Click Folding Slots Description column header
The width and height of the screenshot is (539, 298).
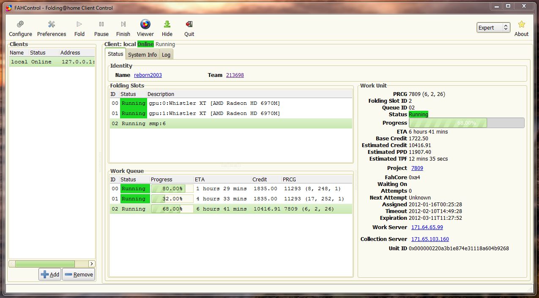[249, 94]
